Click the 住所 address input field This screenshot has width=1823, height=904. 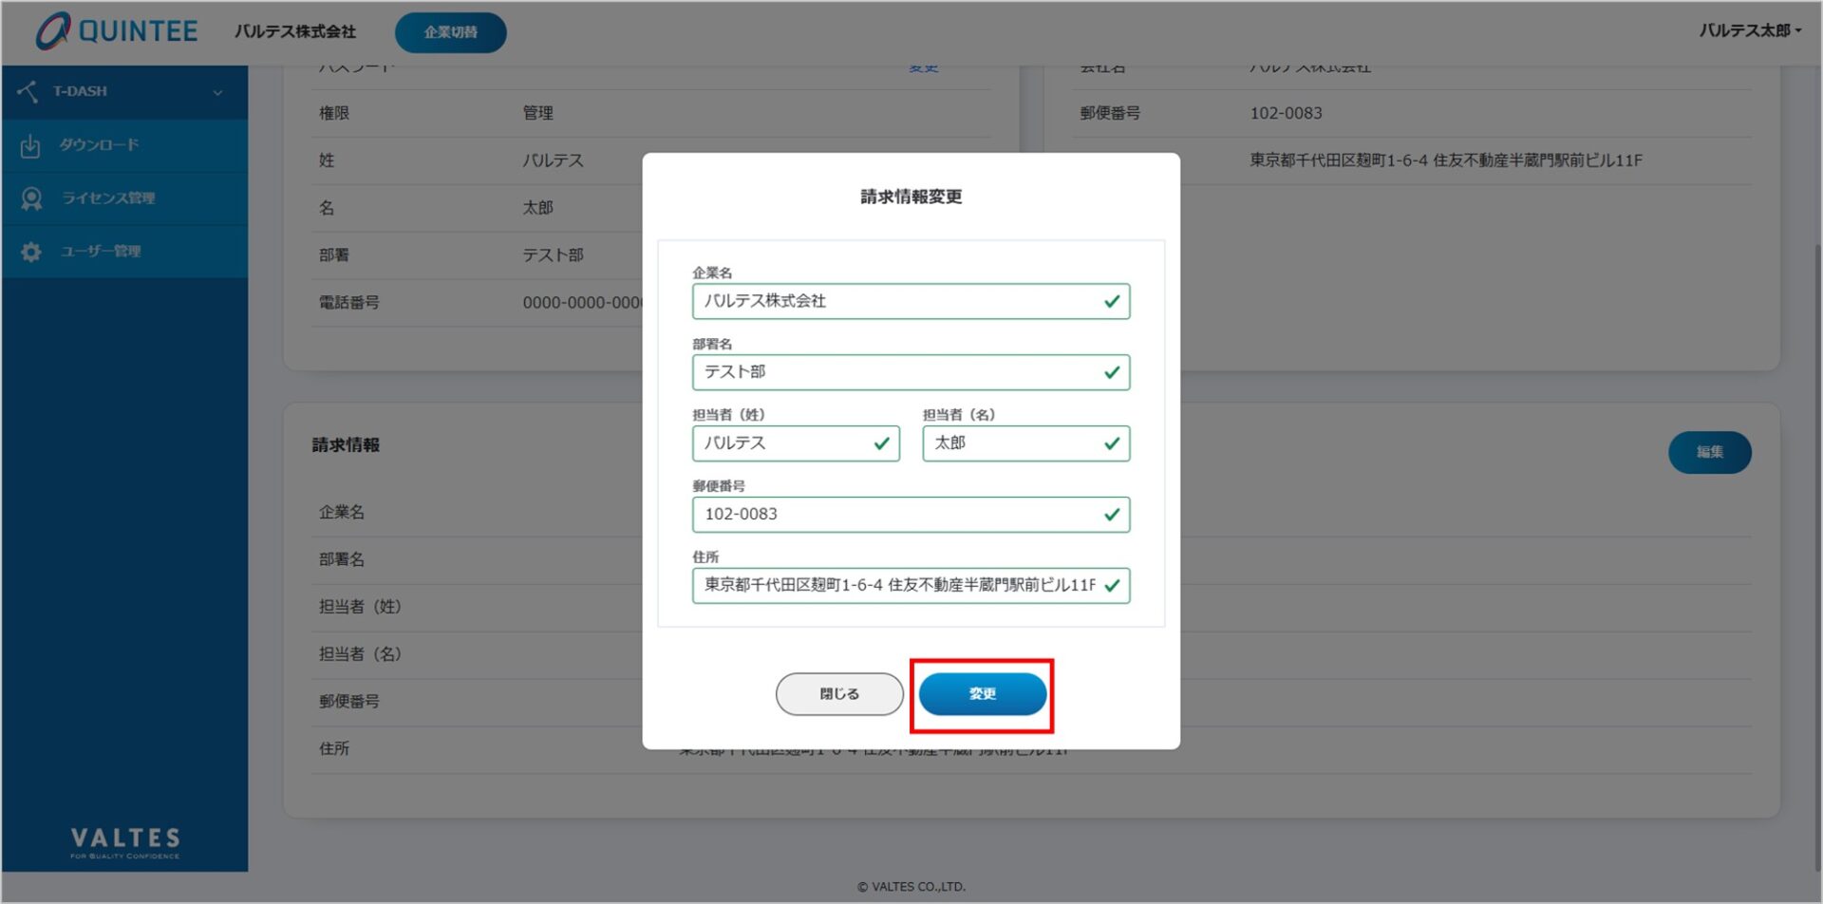point(897,586)
